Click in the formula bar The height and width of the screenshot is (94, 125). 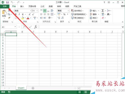[x=80, y=27]
